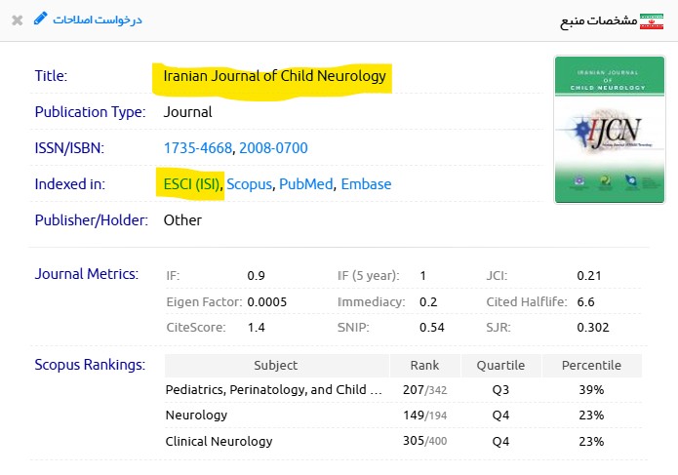
Task: Open the Scopus index link
Action: click(249, 183)
